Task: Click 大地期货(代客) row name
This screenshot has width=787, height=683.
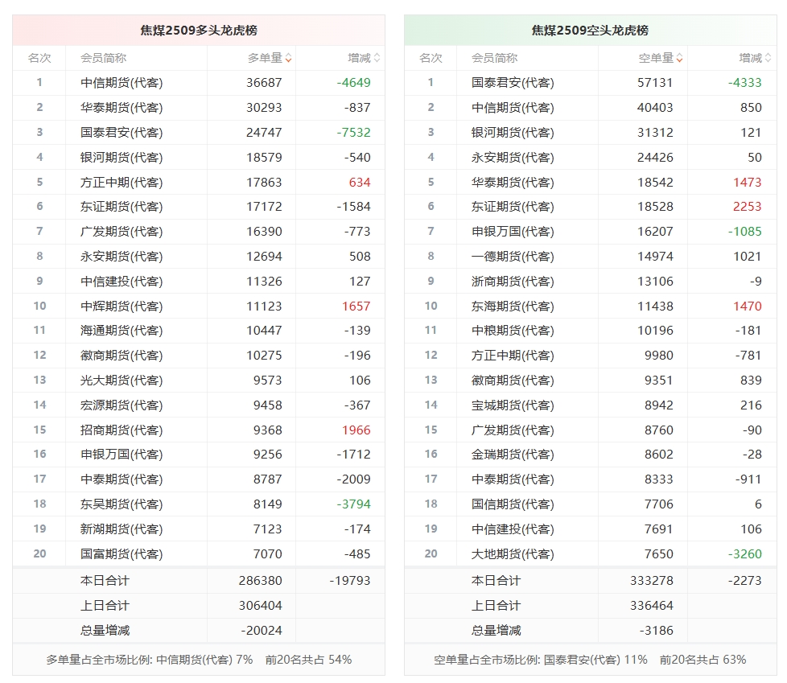Action: pyautogui.click(x=513, y=554)
